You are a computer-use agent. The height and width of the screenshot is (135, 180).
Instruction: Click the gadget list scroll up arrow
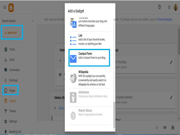(114, 20)
